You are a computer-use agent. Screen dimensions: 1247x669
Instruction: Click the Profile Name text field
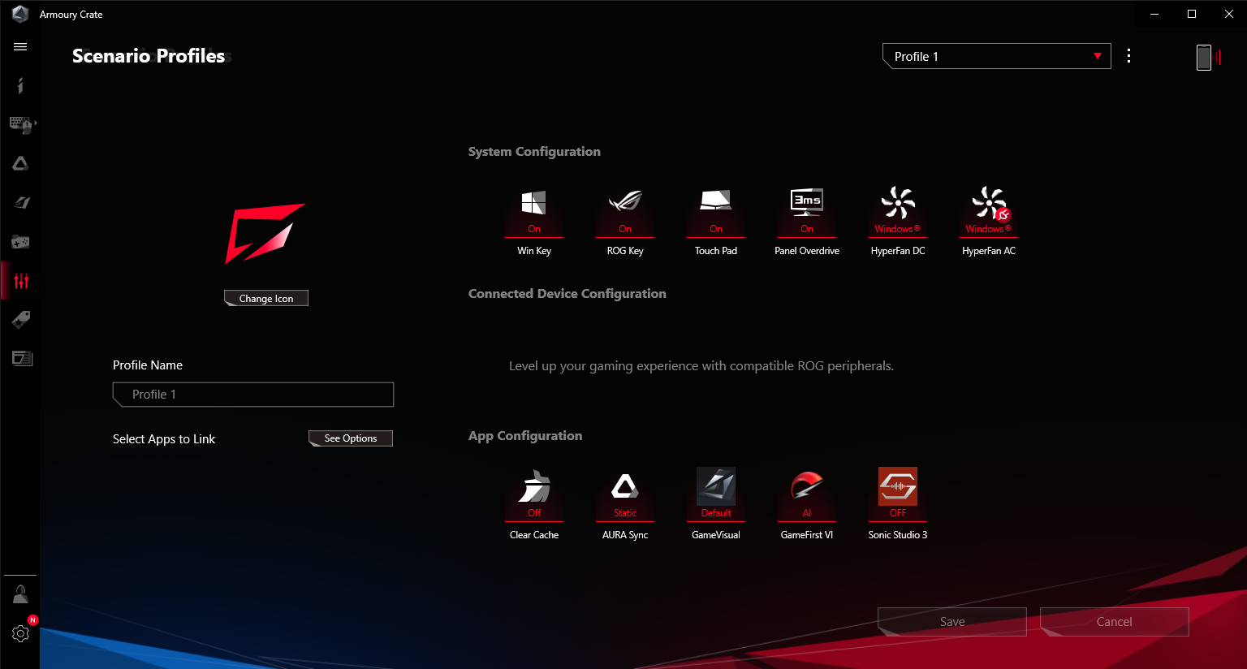253,395
